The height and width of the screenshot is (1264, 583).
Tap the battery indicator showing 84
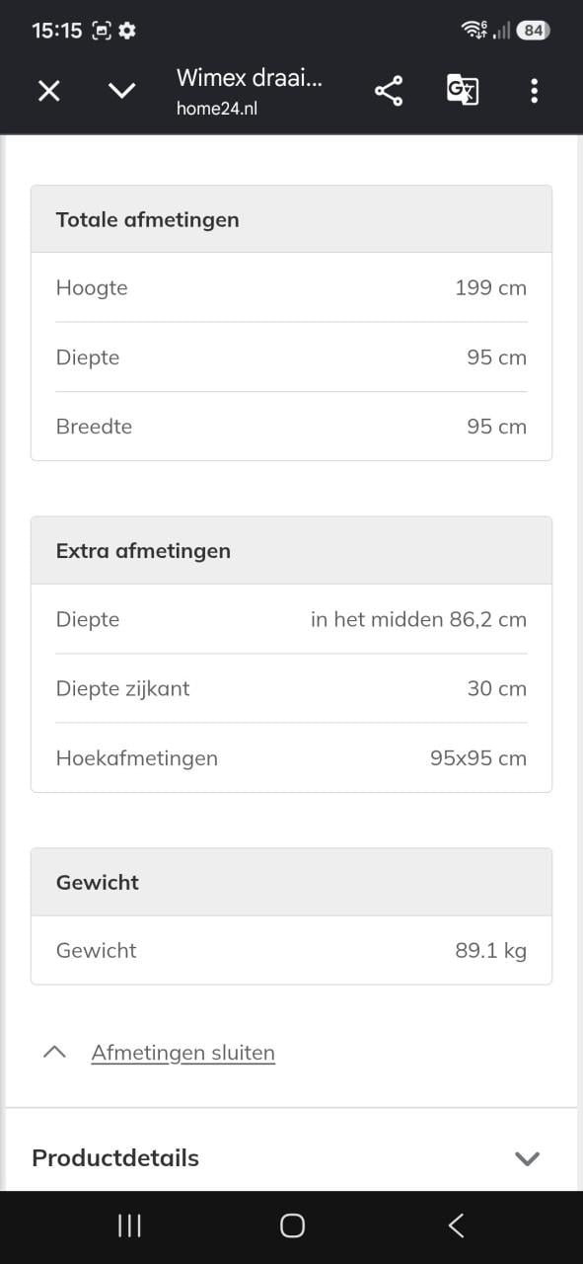(533, 31)
